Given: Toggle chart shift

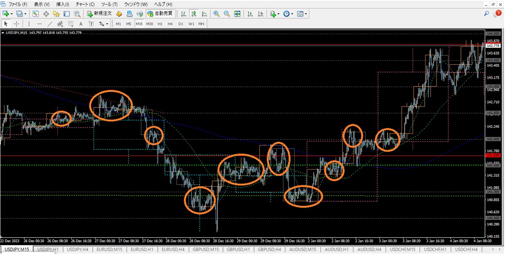Looking at the screenshot, I should tap(260, 14).
